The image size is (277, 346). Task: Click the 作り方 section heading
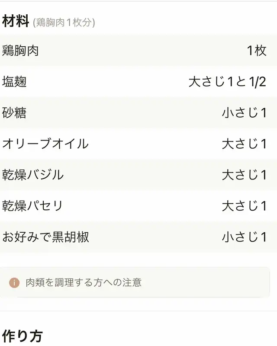click(x=23, y=336)
